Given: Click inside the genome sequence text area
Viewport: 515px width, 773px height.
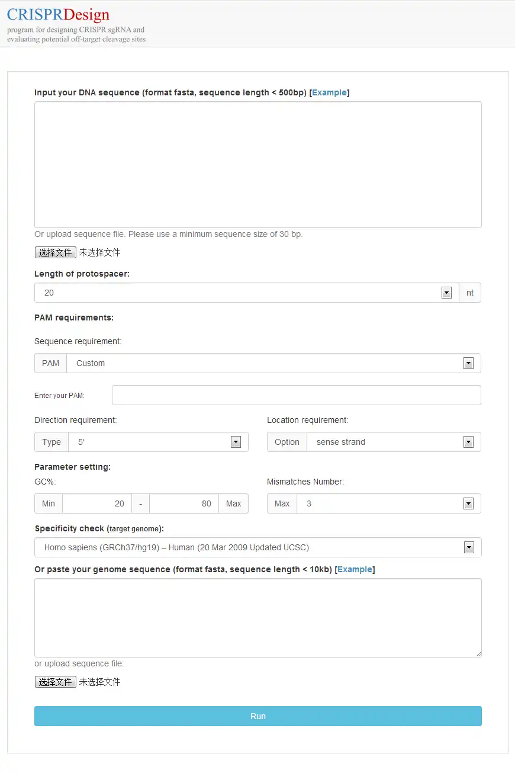Looking at the screenshot, I should click(x=257, y=618).
